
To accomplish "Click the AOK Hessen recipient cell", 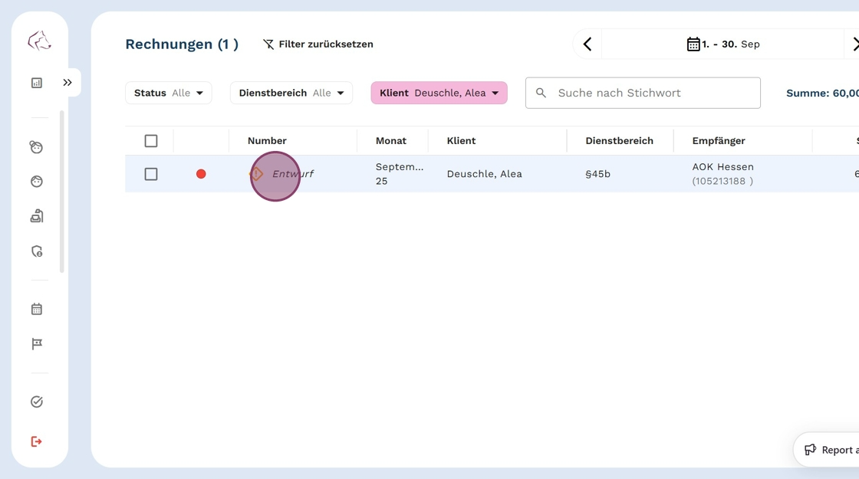I will coord(722,173).
